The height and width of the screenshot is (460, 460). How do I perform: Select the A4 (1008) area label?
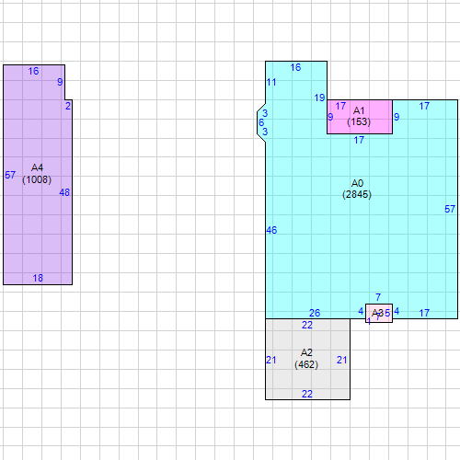click(37, 174)
